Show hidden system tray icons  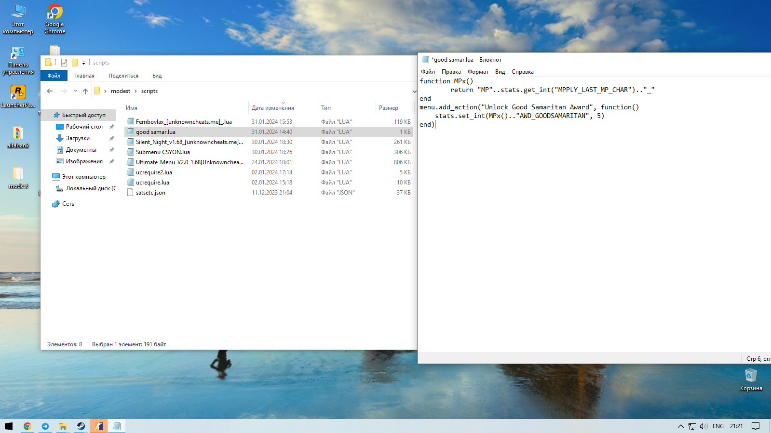pos(680,426)
